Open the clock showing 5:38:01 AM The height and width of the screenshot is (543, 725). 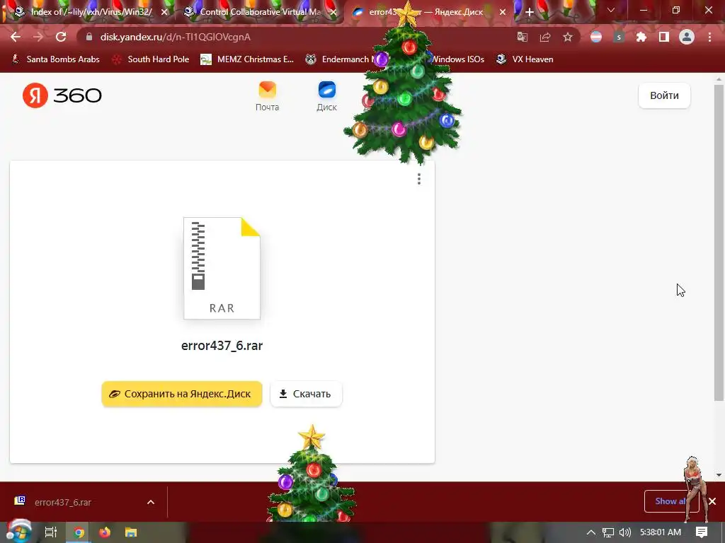click(661, 532)
